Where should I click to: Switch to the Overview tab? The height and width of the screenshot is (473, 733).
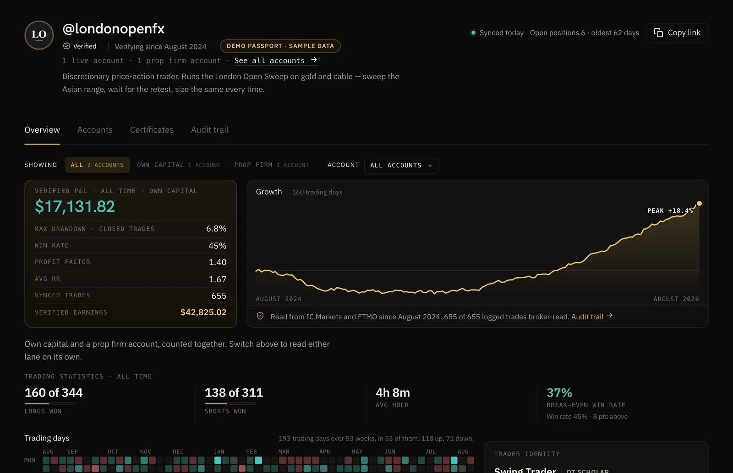tap(42, 130)
